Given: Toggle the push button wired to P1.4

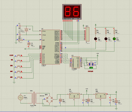Looking at the screenshot, I should 19,78.
